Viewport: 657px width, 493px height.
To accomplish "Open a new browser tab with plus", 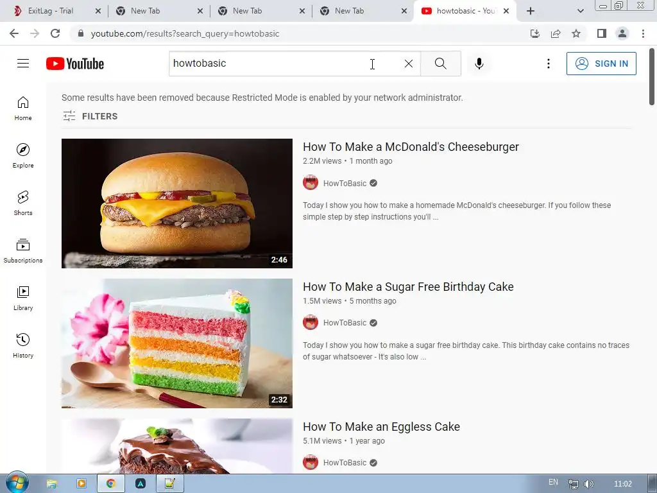I will pyautogui.click(x=531, y=11).
